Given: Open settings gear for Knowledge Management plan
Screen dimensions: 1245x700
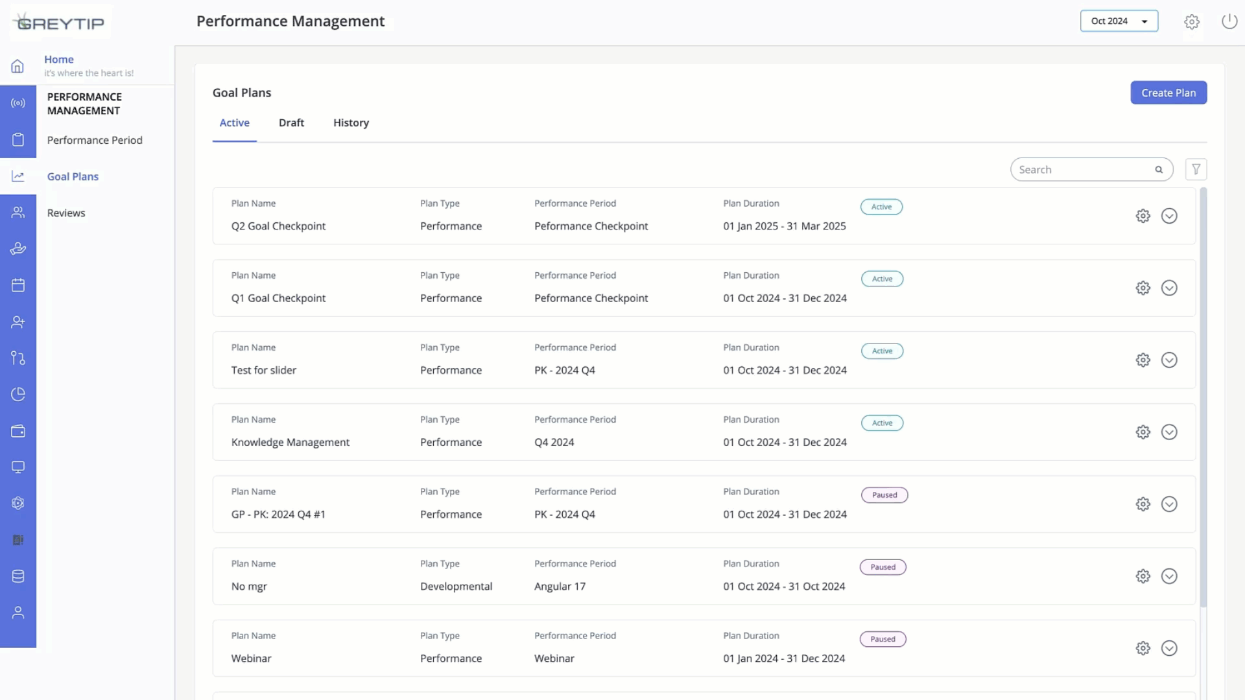Looking at the screenshot, I should 1143,432.
